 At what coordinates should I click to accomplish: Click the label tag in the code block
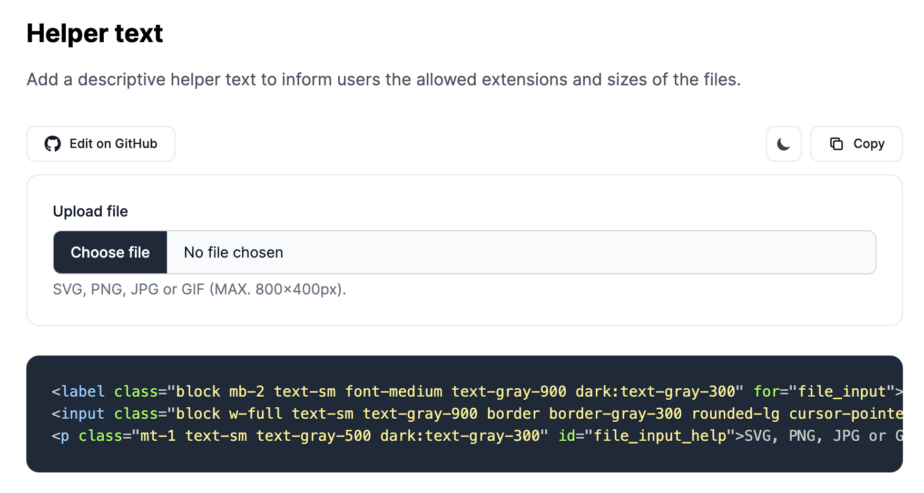tap(82, 391)
